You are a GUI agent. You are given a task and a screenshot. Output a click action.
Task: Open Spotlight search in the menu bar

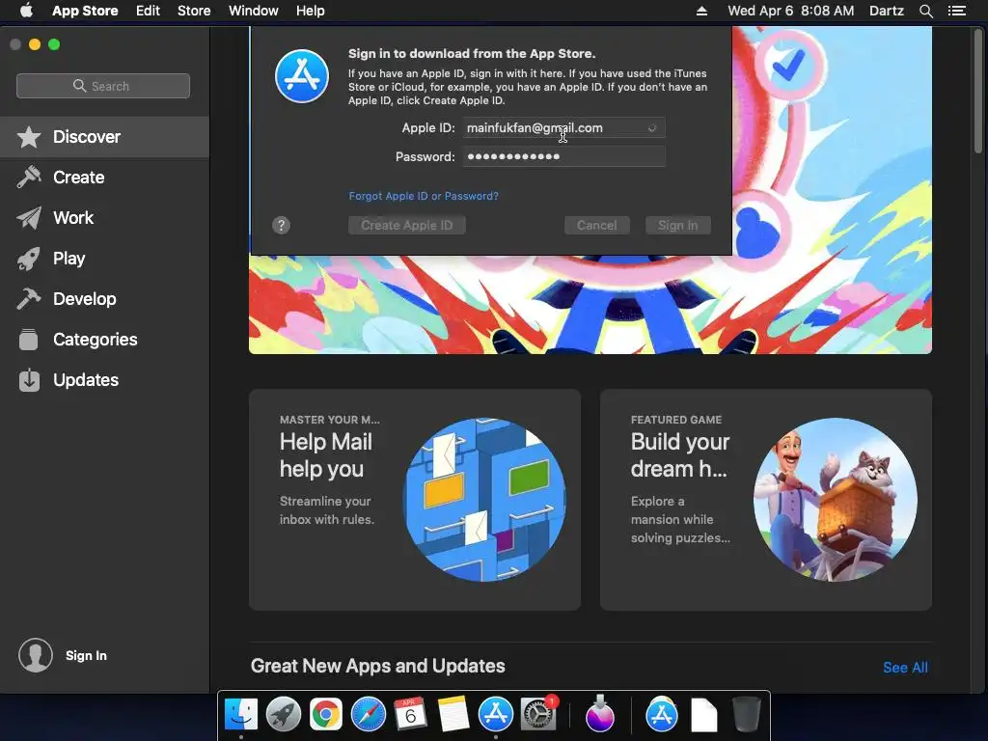click(x=925, y=11)
